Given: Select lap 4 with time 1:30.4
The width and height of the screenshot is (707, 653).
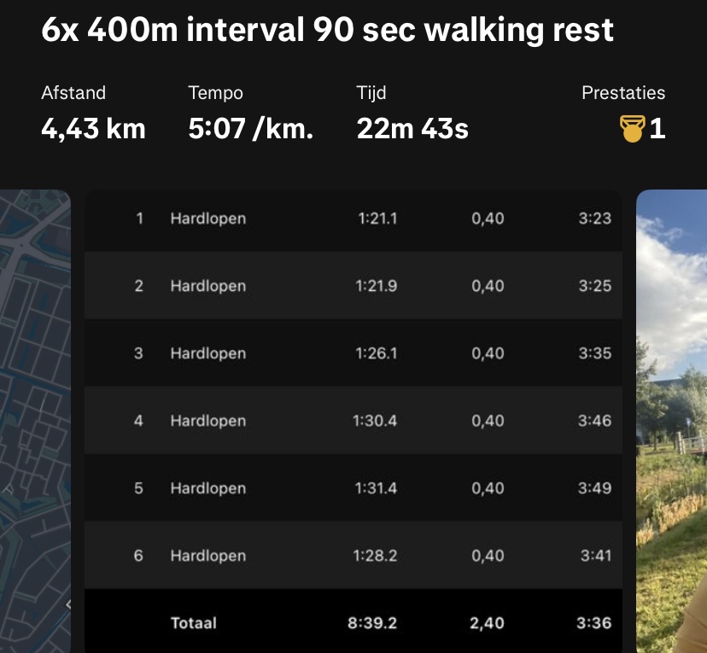Looking at the screenshot, I should 375,421.
